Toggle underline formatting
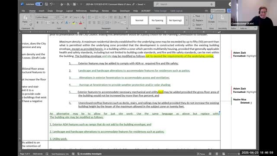The image size is (277, 156). tap(46, 23)
